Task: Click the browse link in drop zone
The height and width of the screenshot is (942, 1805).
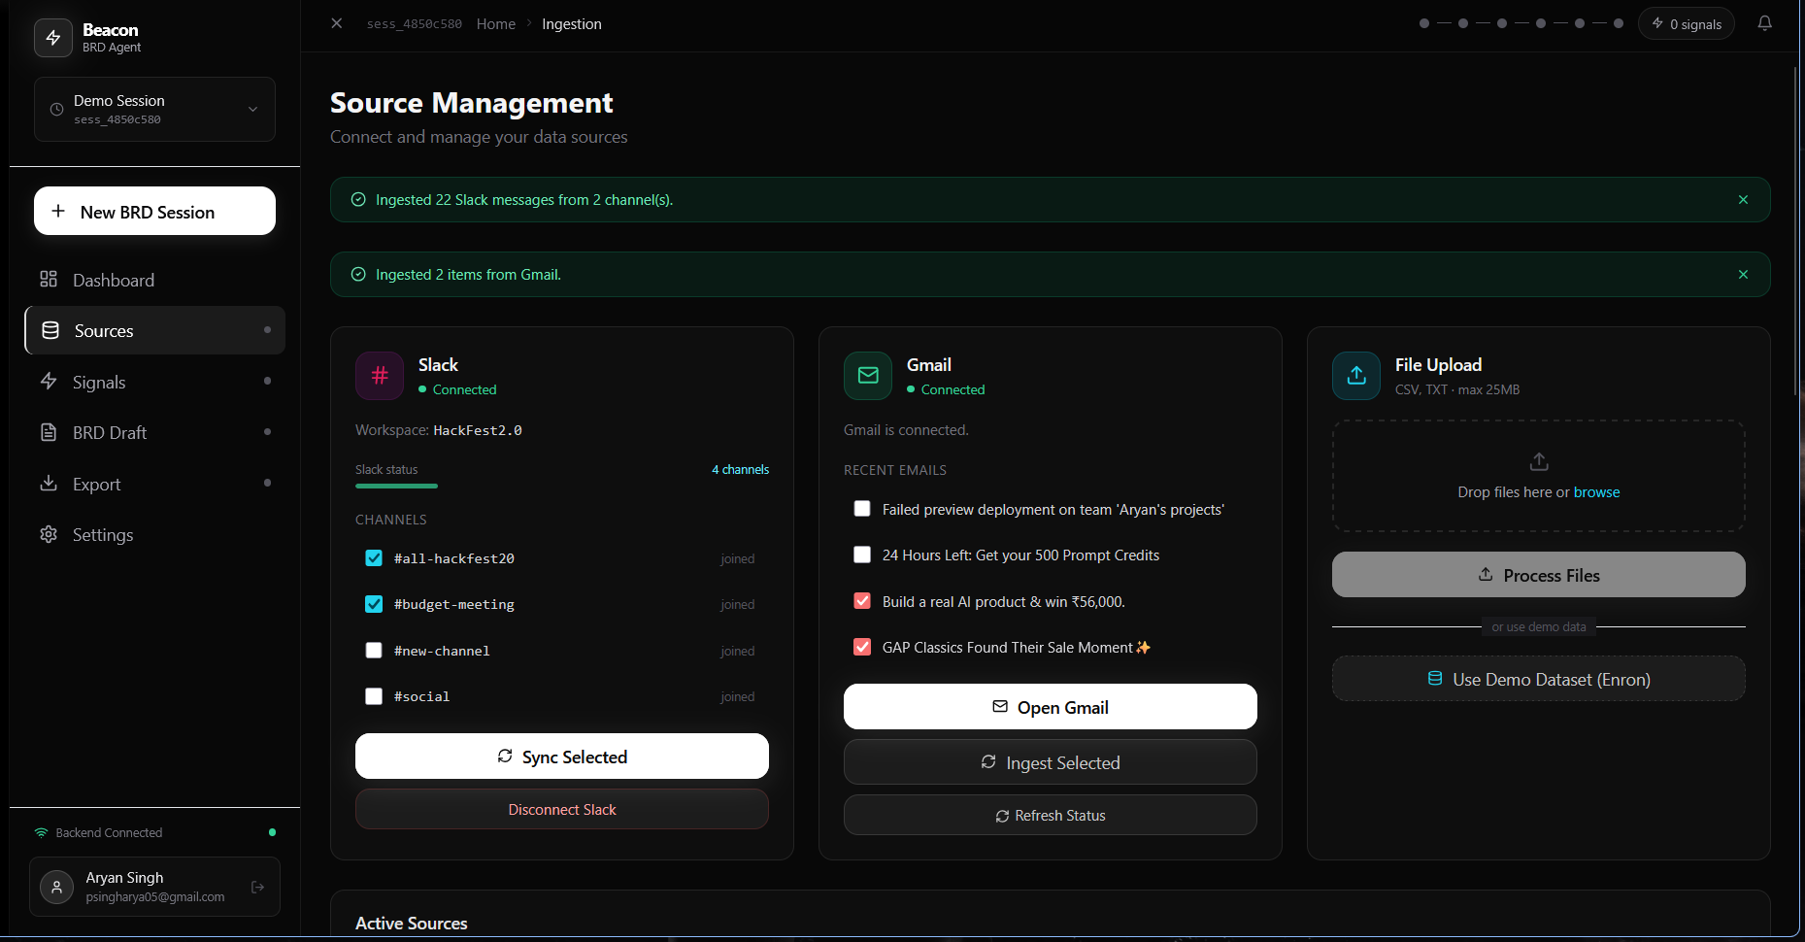Action: (x=1596, y=492)
